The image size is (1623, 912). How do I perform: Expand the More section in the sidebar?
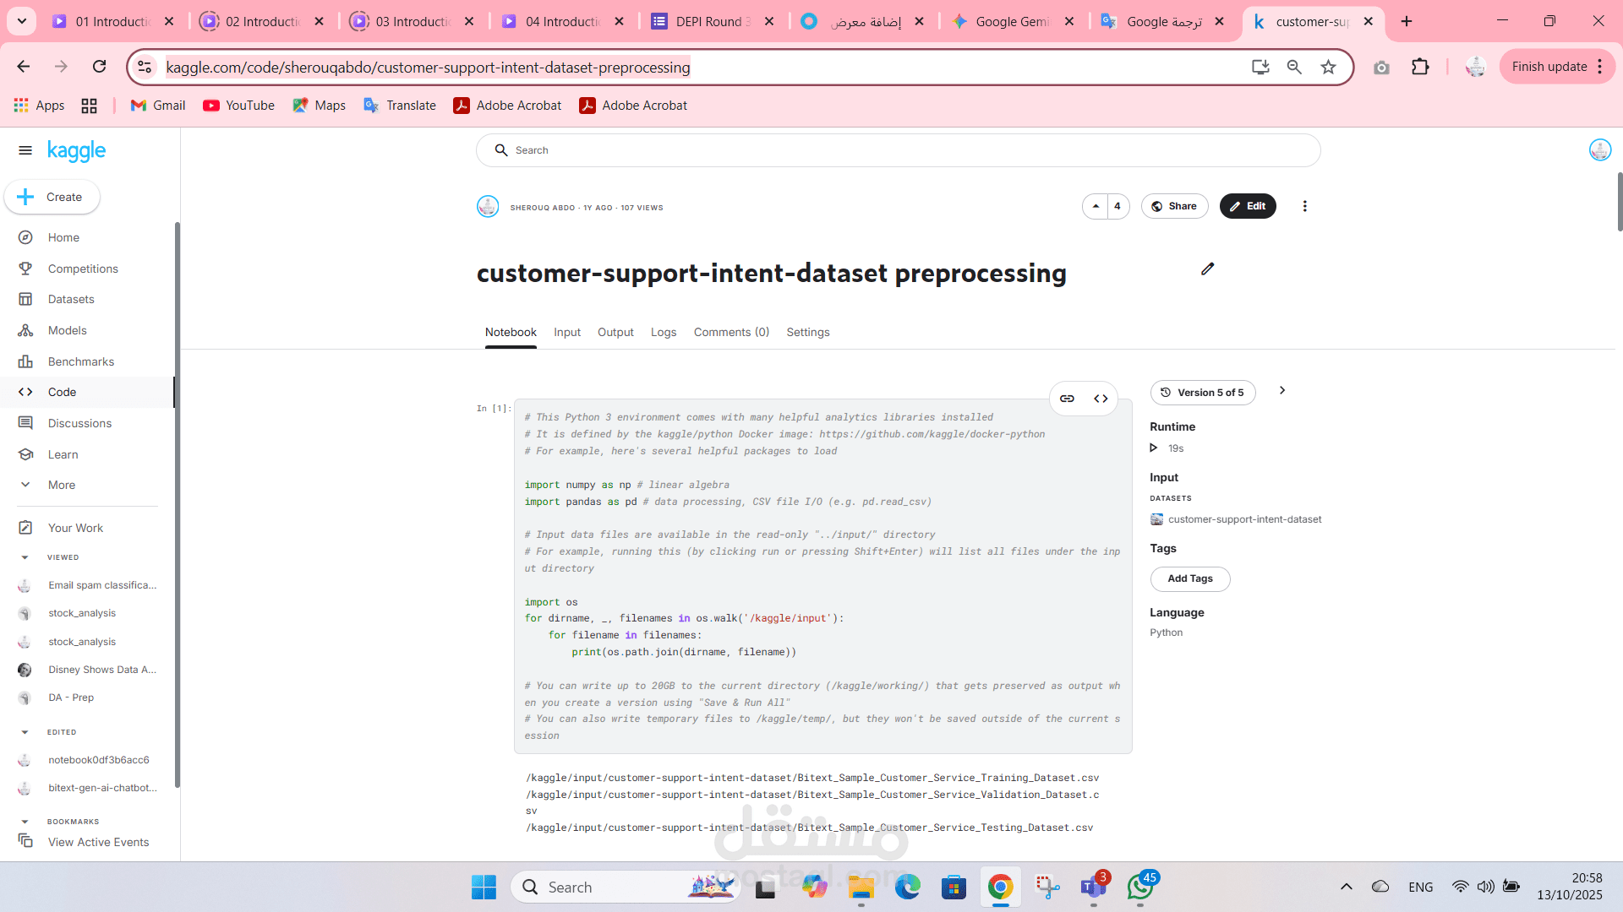click(60, 485)
